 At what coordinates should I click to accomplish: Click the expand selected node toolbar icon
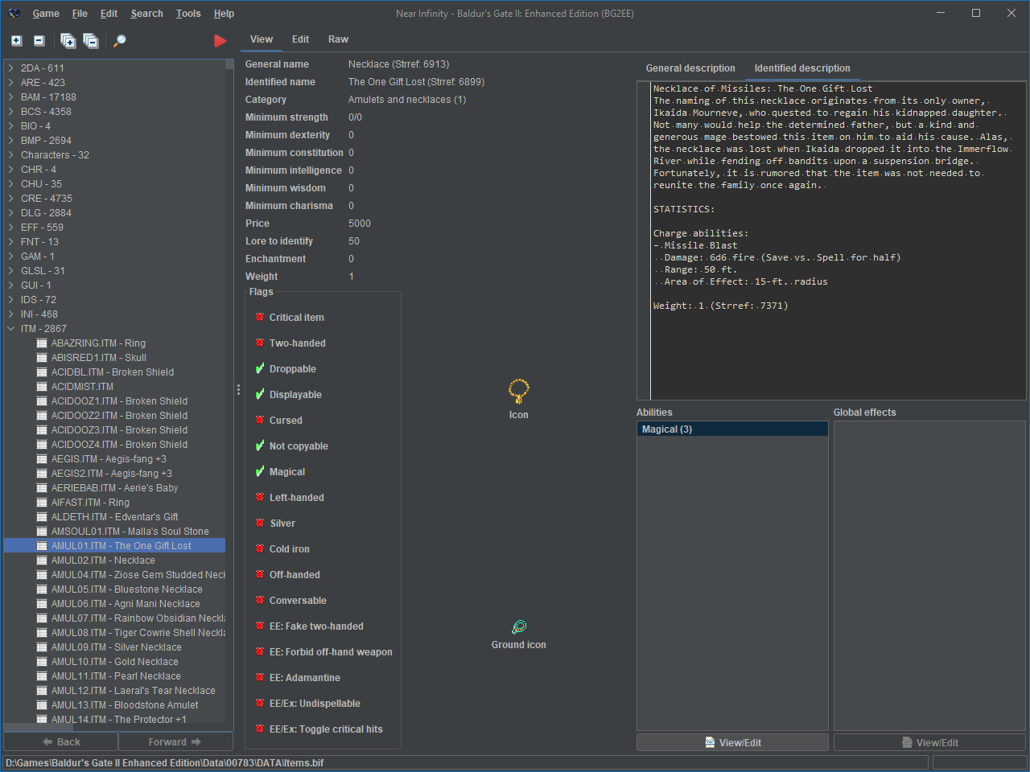[16, 40]
